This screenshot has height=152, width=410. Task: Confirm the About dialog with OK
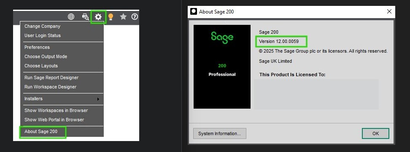pyautogui.click(x=375, y=133)
